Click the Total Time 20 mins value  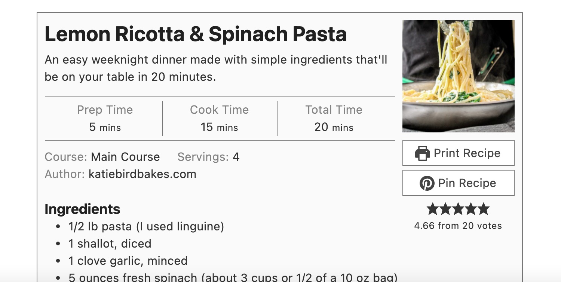[334, 127]
